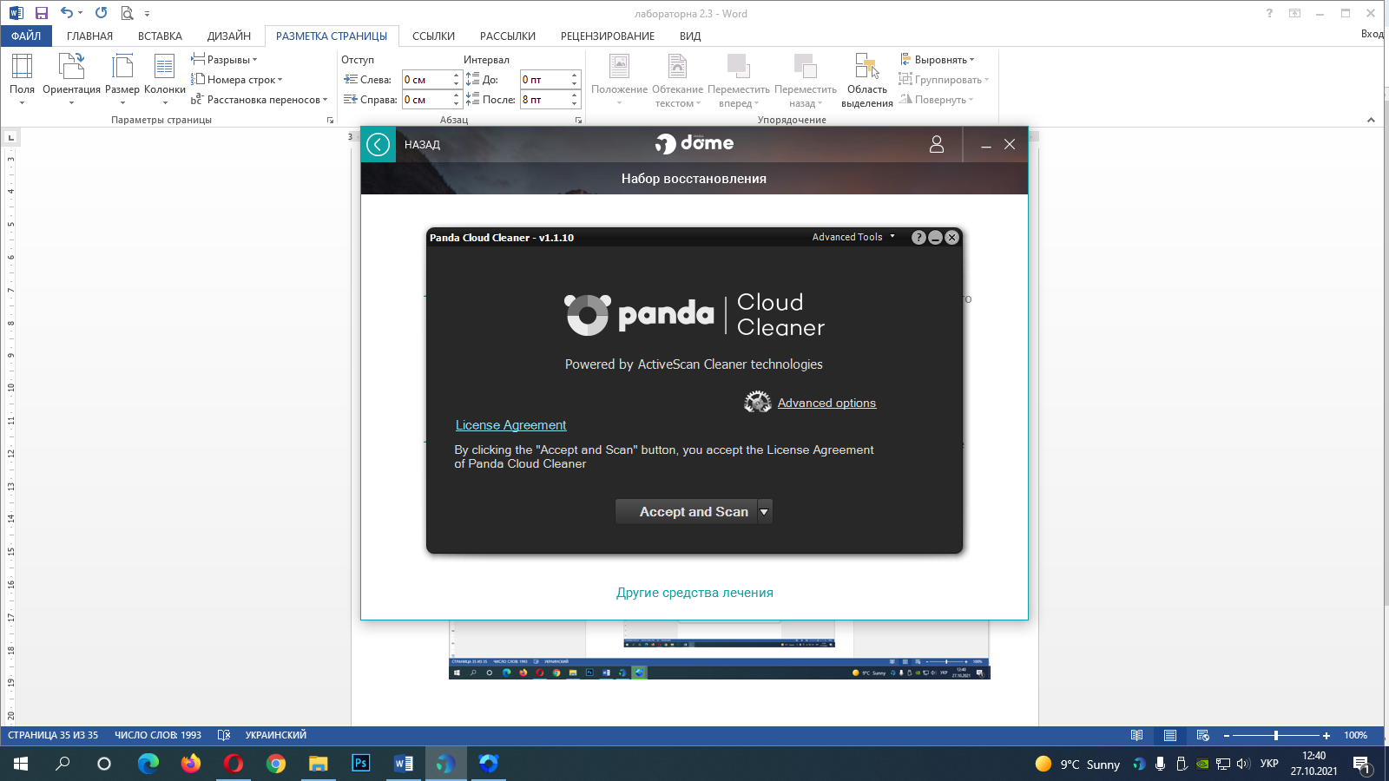The image size is (1389, 781).
Task: Collapse the Word ribbon with the chevron
Action: [1371, 120]
